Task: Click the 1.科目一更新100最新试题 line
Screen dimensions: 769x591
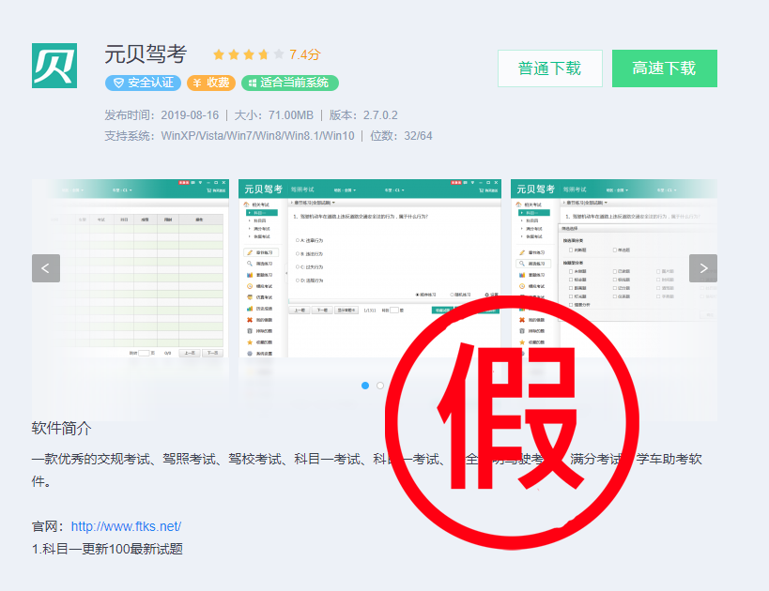Action: tap(107, 549)
